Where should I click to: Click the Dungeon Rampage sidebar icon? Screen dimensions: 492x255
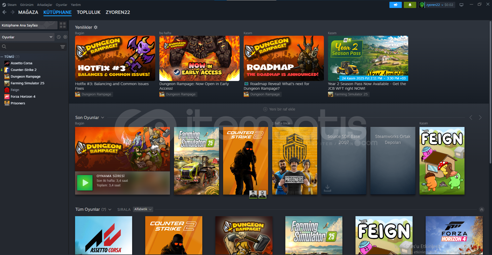(x=7, y=77)
